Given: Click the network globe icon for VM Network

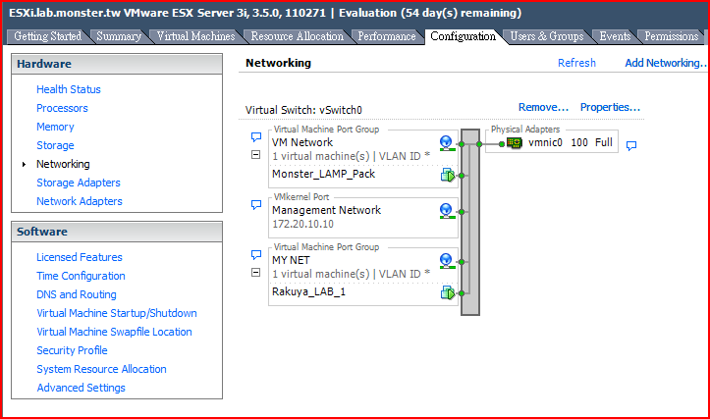Looking at the screenshot, I should [x=447, y=143].
